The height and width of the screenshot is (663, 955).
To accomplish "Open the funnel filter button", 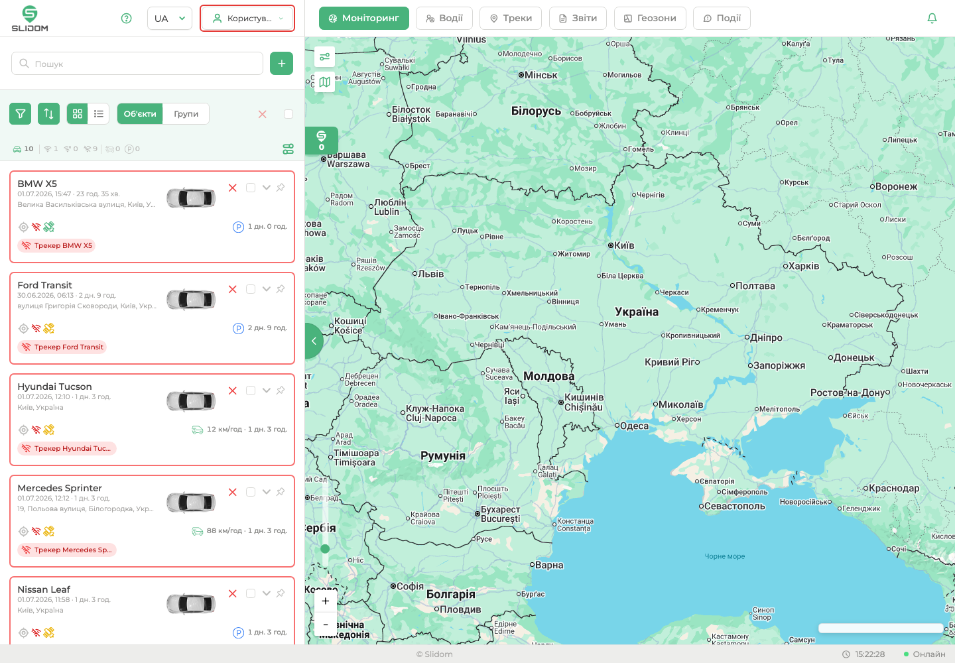I will coord(21,114).
